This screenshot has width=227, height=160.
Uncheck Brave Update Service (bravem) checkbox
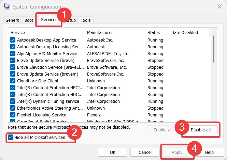tap(13, 74)
